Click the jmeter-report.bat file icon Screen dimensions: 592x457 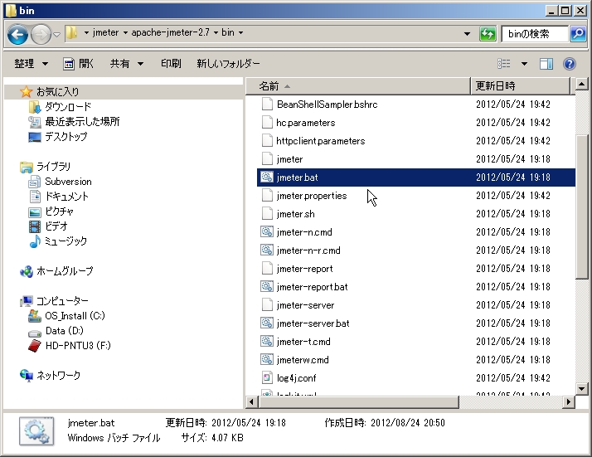pyautogui.click(x=267, y=286)
